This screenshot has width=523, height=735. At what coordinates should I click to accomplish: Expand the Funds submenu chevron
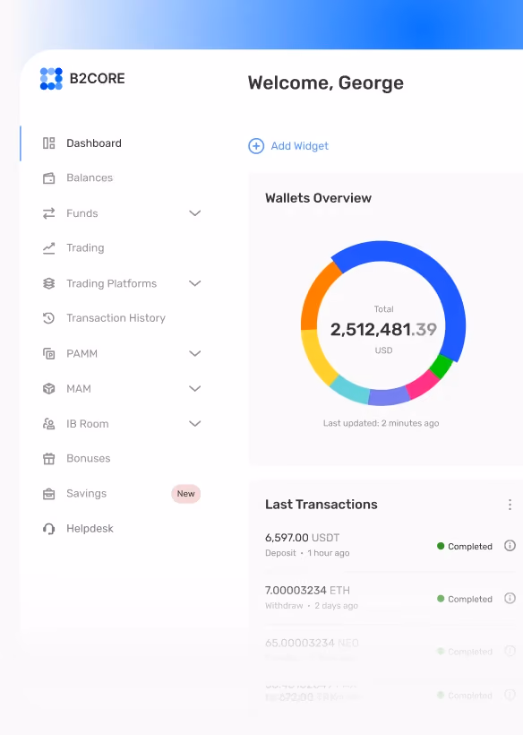[x=194, y=213]
